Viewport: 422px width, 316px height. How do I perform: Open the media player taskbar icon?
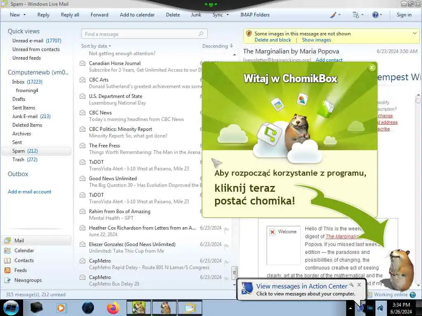(x=61, y=308)
